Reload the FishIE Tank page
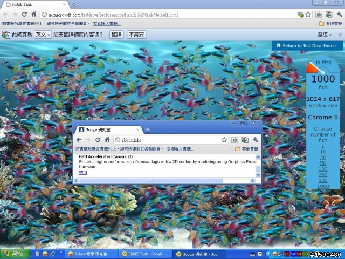Image resolution: width=345 pixels, height=259 pixels. tap(24, 15)
